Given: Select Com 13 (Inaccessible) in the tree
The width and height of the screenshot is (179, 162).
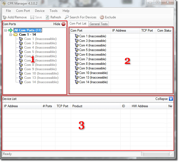Looking at the screenshot, I should 41,78.
